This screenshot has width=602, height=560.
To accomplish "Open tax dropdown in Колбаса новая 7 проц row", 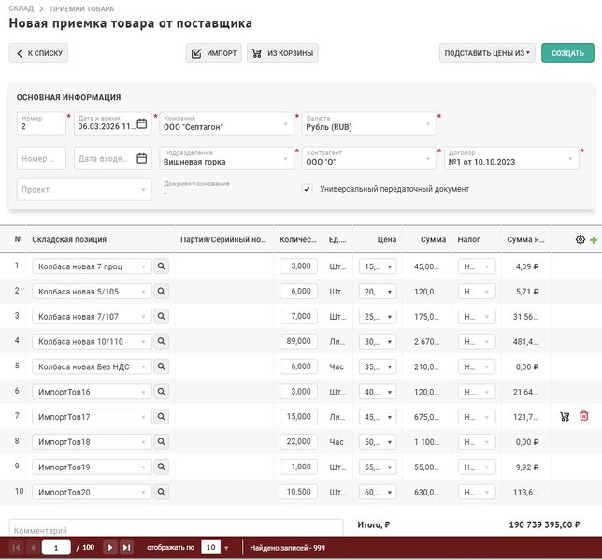I will (x=487, y=266).
